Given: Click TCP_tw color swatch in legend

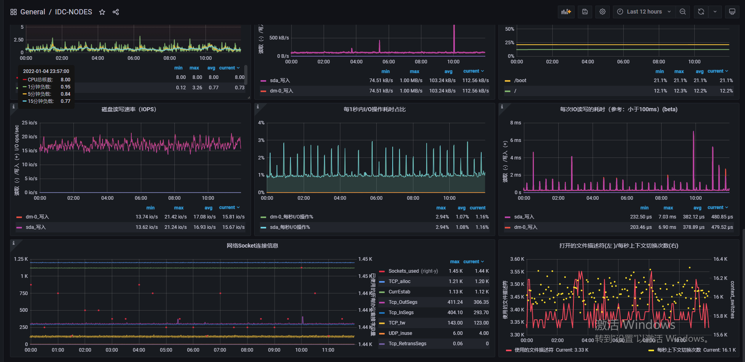Looking at the screenshot, I should [x=382, y=323].
